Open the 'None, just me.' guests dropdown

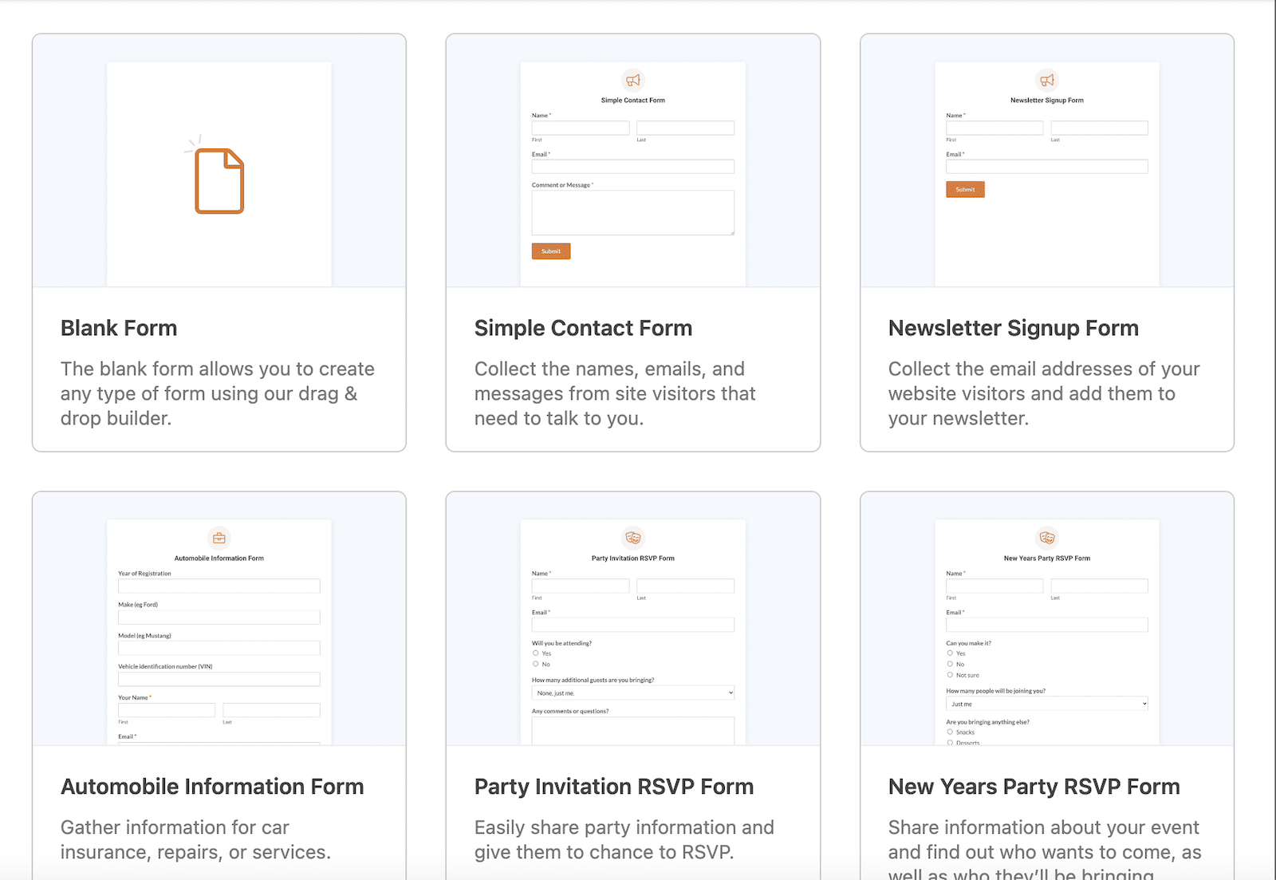click(x=632, y=693)
